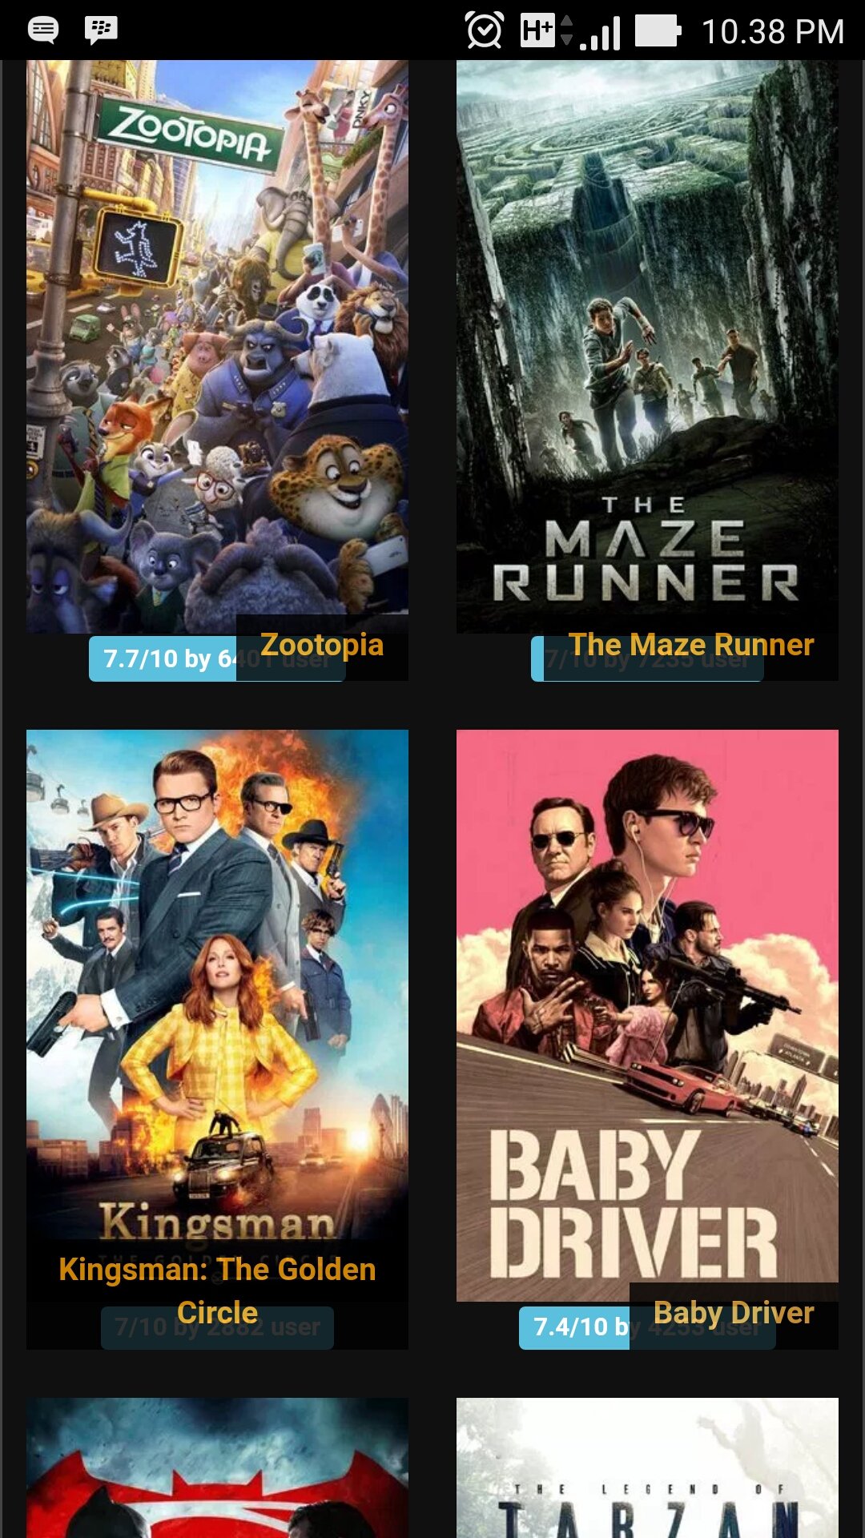865x1538 pixels.
Task: Open The Maze Runner poster
Action: (647, 346)
